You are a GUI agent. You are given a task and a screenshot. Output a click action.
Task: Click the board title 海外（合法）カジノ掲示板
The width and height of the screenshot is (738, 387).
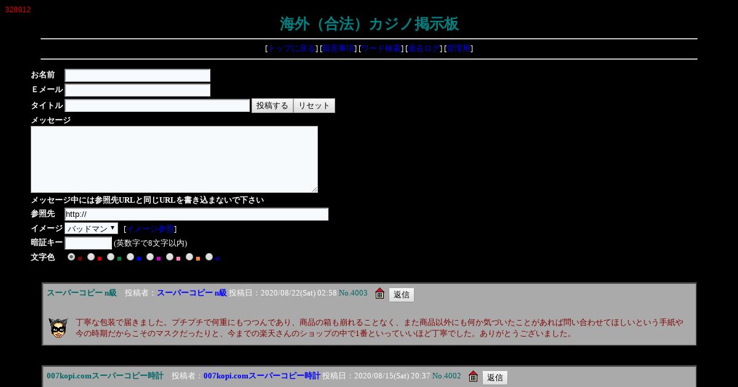click(369, 24)
